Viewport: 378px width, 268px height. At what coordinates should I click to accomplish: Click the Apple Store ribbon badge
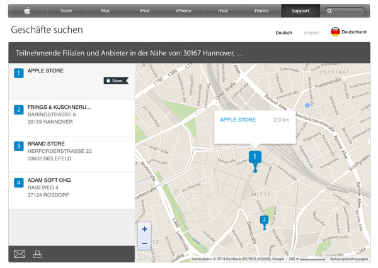click(116, 81)
